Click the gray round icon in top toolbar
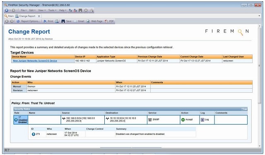The image size is (265, 155). [86, 10]
